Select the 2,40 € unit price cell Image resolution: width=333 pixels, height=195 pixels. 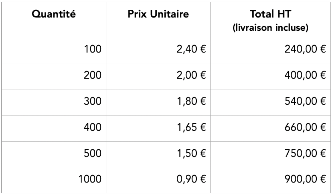click(191, 49)
